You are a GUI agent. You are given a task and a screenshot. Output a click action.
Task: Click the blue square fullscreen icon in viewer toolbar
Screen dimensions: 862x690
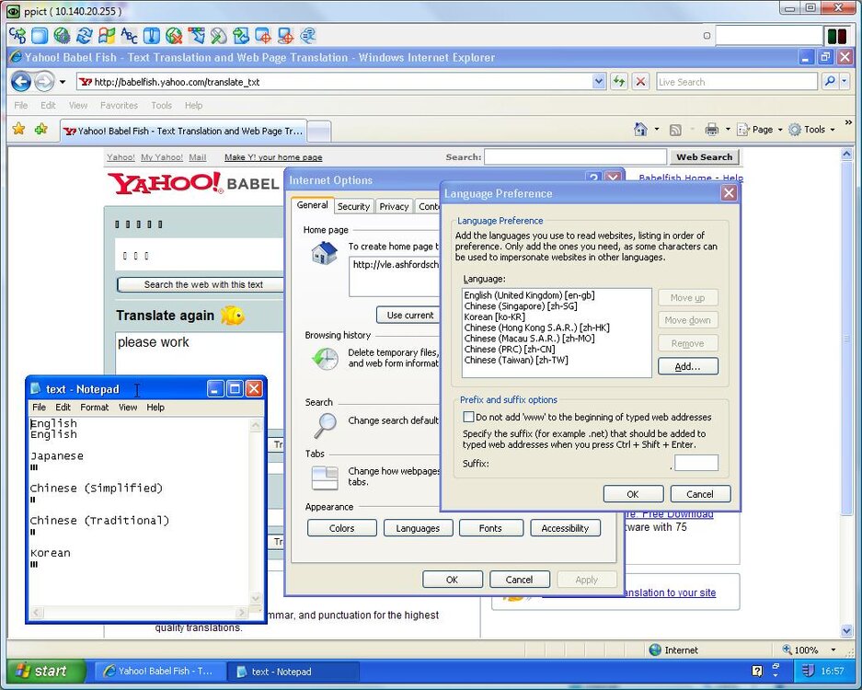coord(40,36)
